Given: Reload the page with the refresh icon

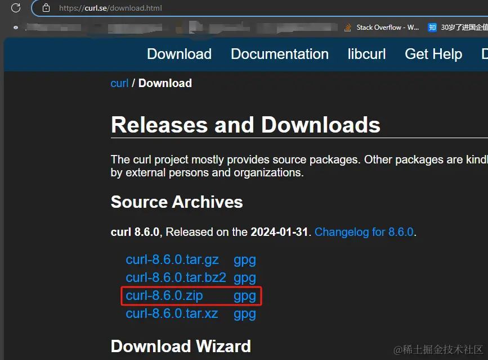Looking at the screenshot, I should pyautogui.click(x=16, y=8).
